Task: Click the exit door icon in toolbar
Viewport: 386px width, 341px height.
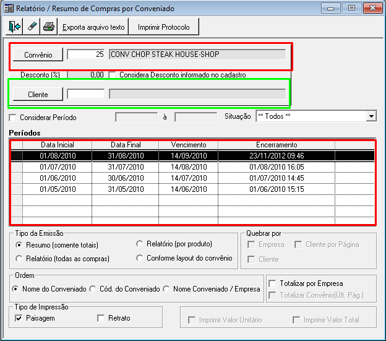Action: click(14, 27)
